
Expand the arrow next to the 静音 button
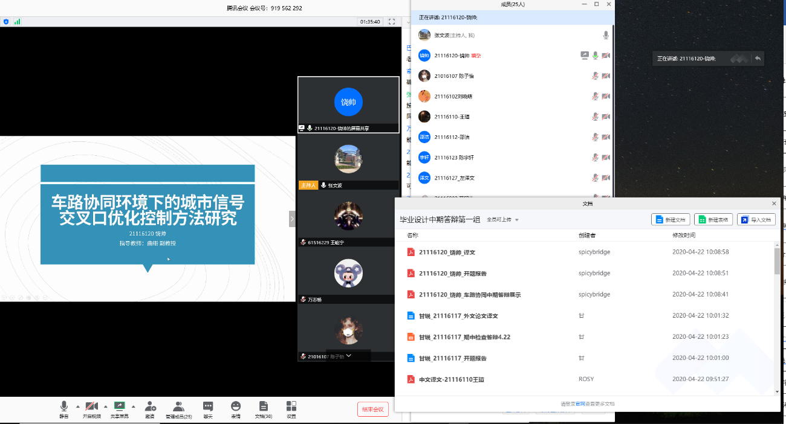[77, 406]
